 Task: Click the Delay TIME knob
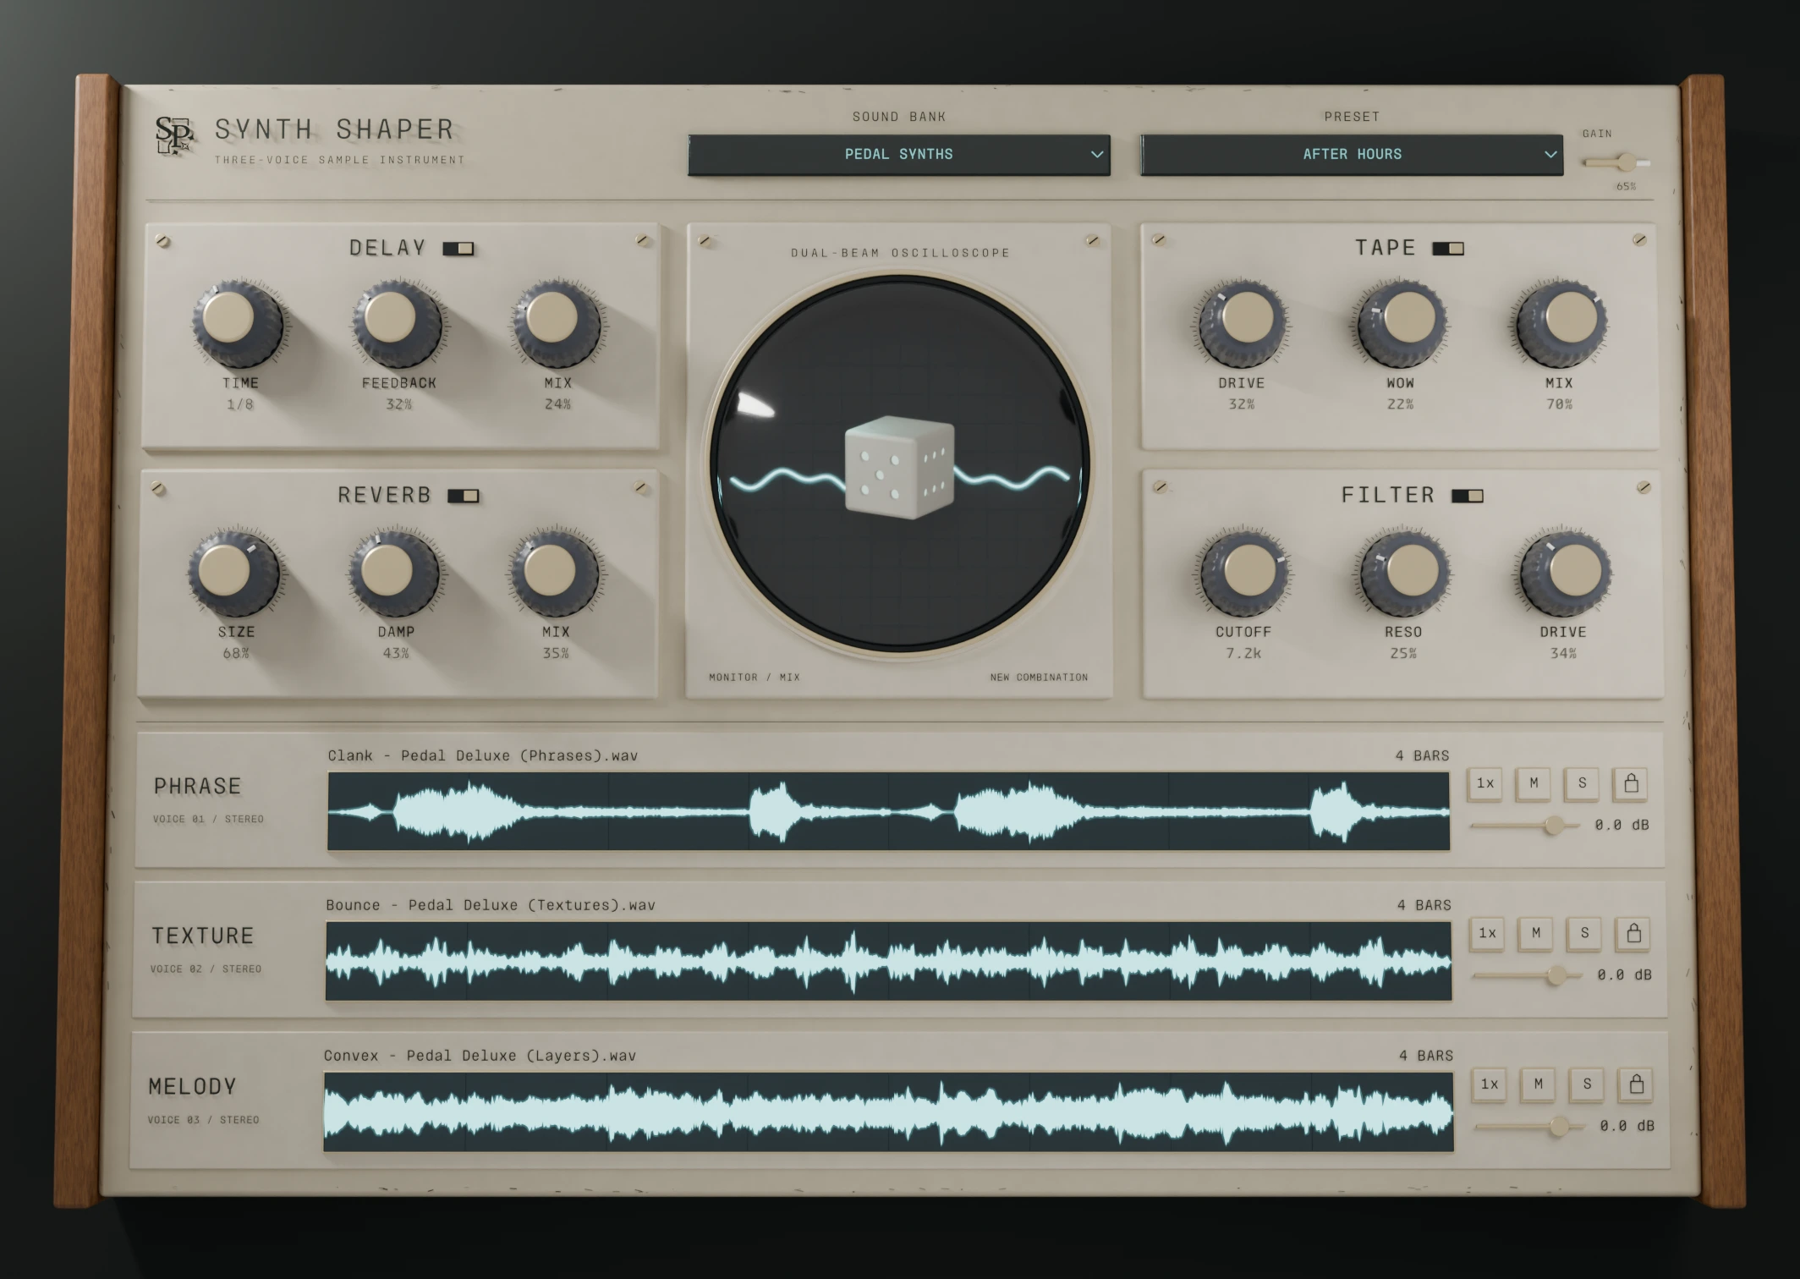pos(237,324)
